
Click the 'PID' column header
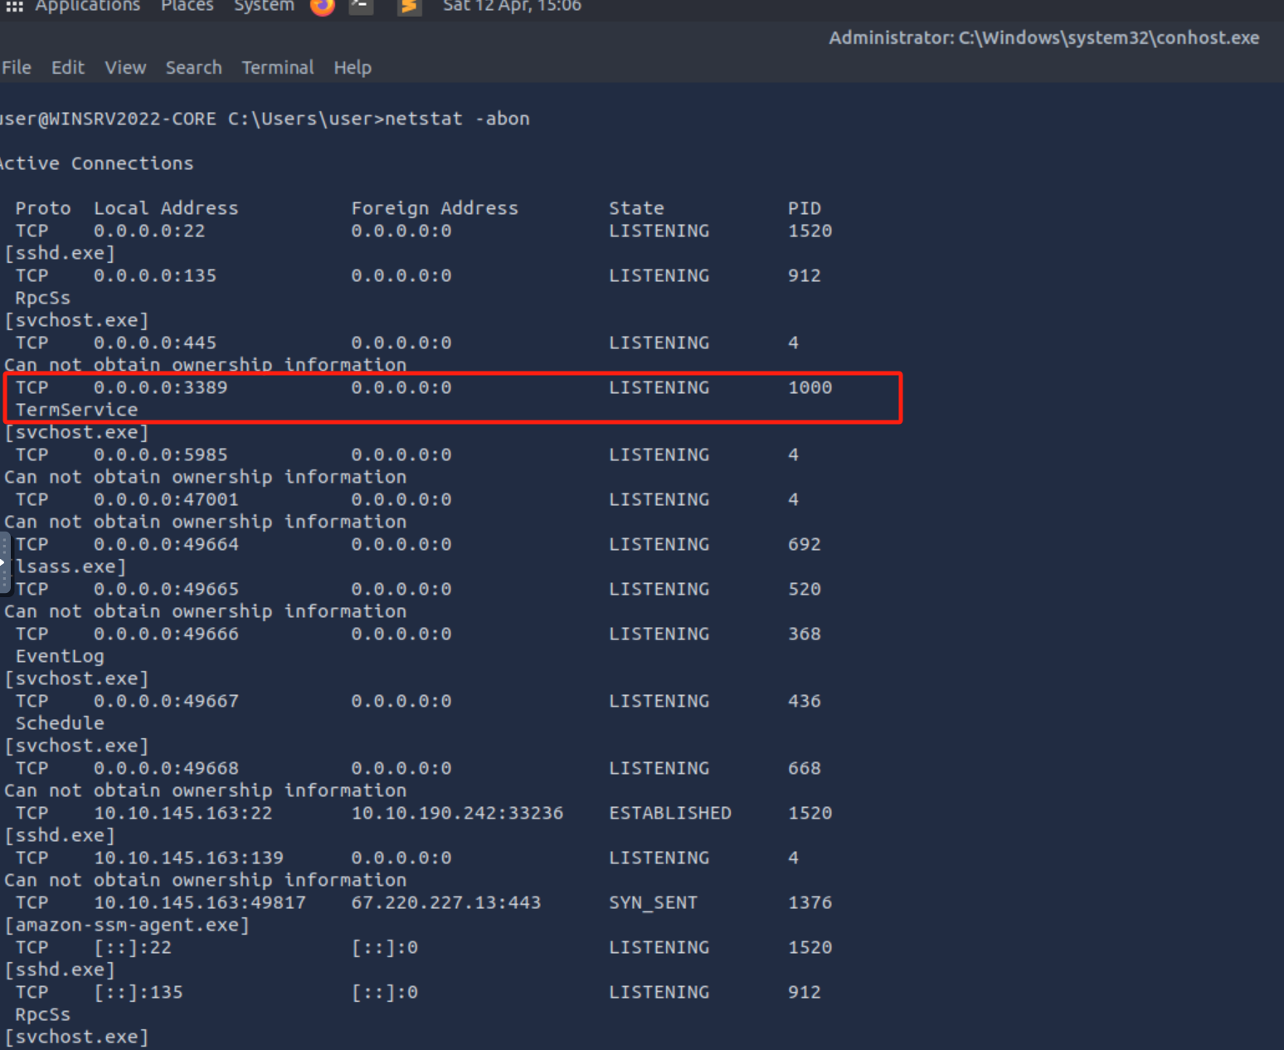pyautogui.click(x=804, y=208)
